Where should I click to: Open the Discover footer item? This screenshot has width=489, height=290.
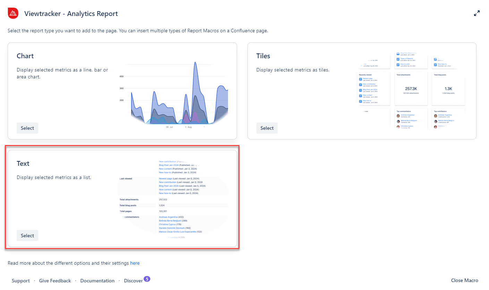(133, 281)
